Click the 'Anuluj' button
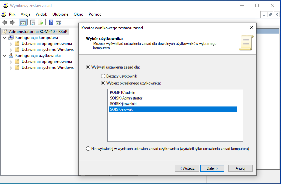The height and width of the screenshot is (184, 281). pyautogui.click(x=240, y=168)
